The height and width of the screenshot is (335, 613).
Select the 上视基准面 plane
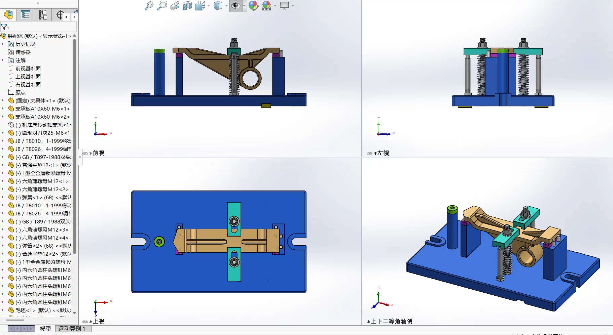coord(28,76)
